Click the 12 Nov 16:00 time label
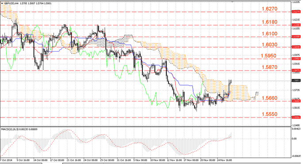303x164 pixels. pos(174,160)
